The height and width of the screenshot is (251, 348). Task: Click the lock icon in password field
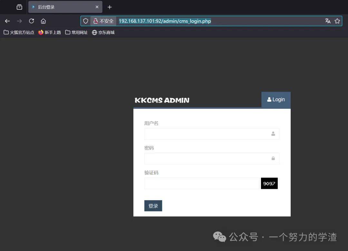[273, 158]
